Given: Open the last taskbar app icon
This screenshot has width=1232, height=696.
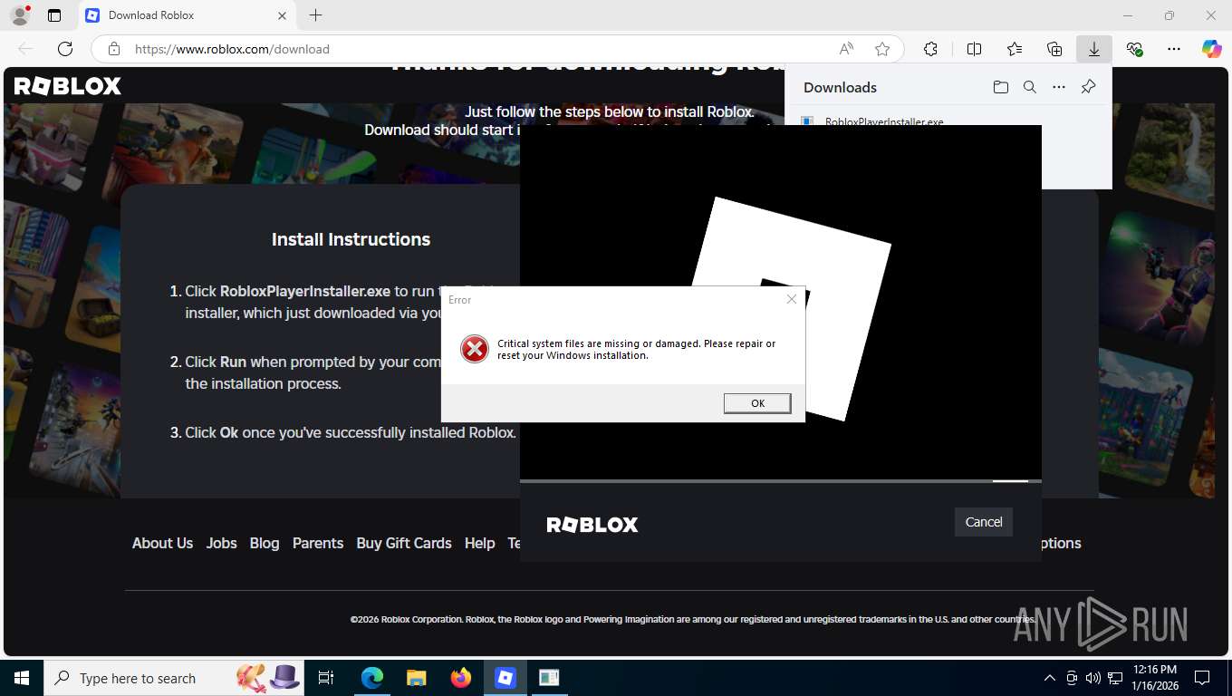Looking at the screenshot, I should pyautogui.click(x=549, y=678).
